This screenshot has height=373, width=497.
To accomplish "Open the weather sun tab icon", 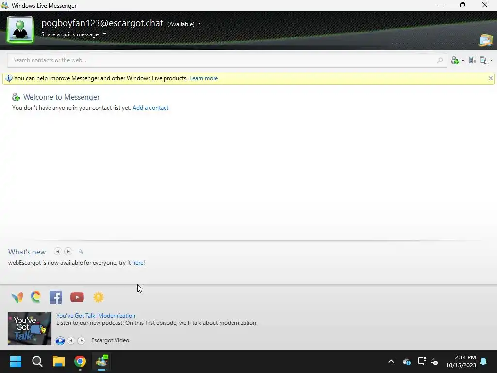I will point(99,297).
